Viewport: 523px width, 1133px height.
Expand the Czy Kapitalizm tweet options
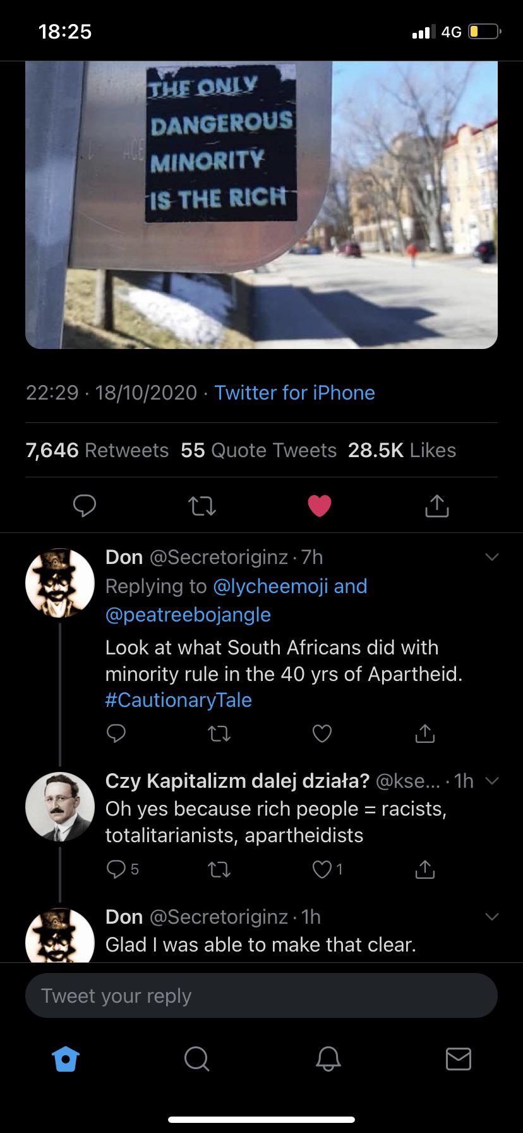point(491,781)
